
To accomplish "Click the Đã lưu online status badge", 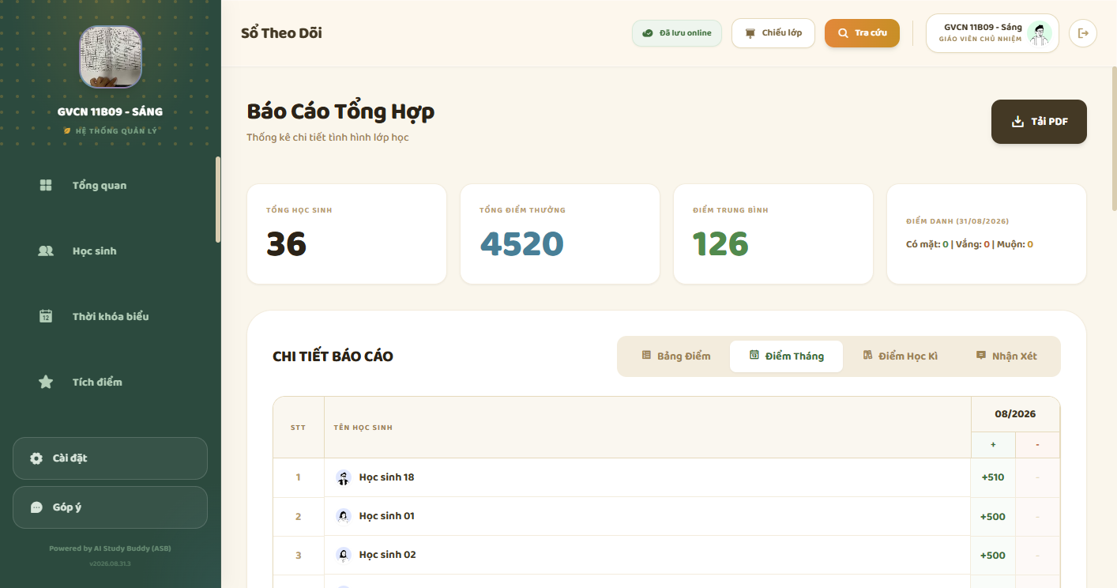I will 677,33.
